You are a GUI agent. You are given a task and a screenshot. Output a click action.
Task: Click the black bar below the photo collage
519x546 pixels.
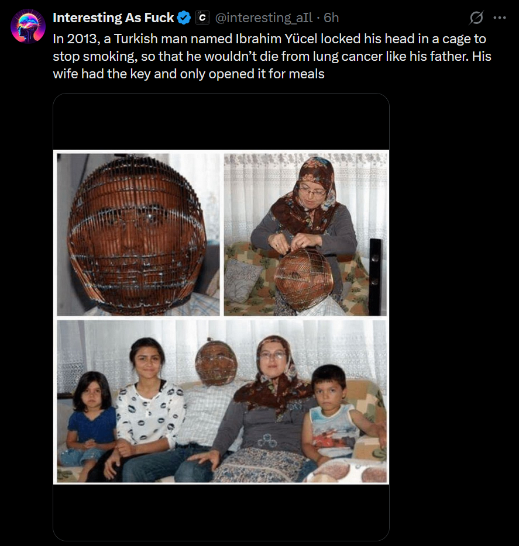coord(221,512)
